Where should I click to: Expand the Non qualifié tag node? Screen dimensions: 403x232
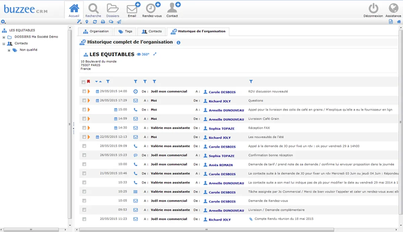[9, 50]
